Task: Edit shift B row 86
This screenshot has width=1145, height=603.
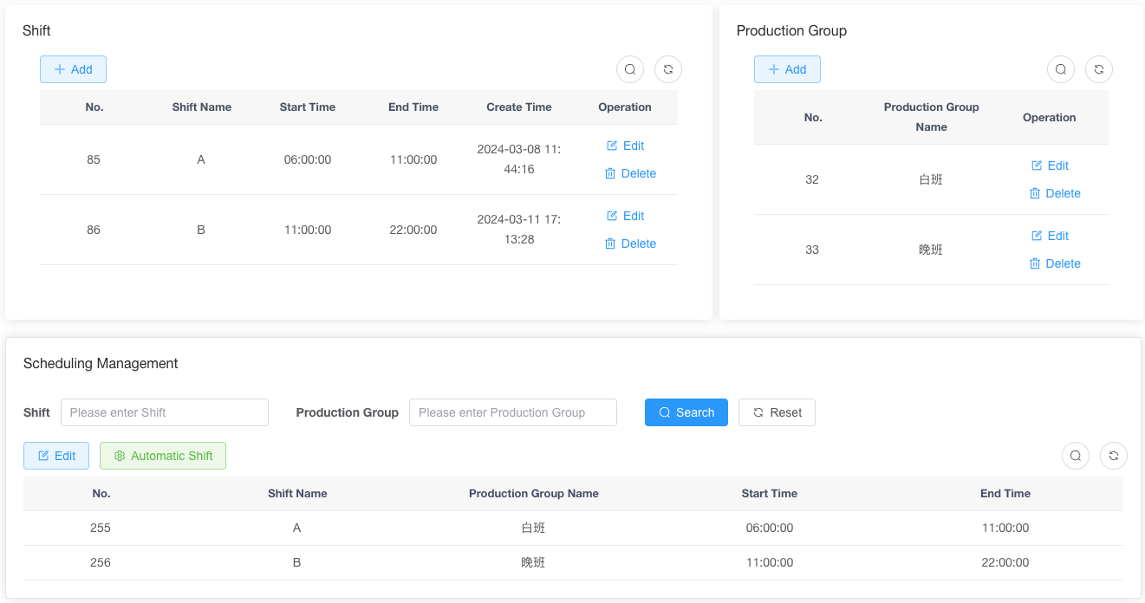Action: tap(625, 216)
